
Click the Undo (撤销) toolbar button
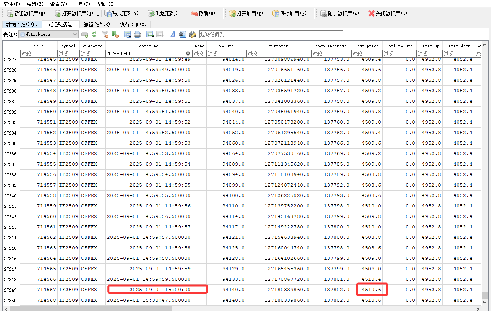203,13
